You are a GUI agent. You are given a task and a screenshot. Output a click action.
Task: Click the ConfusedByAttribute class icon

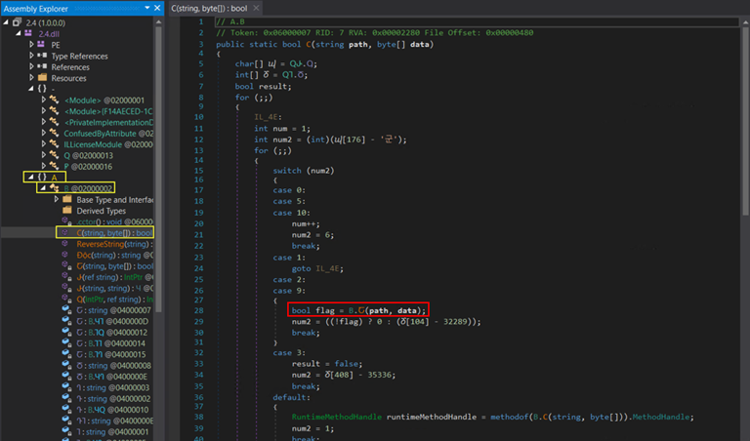(x=55, y=133)
